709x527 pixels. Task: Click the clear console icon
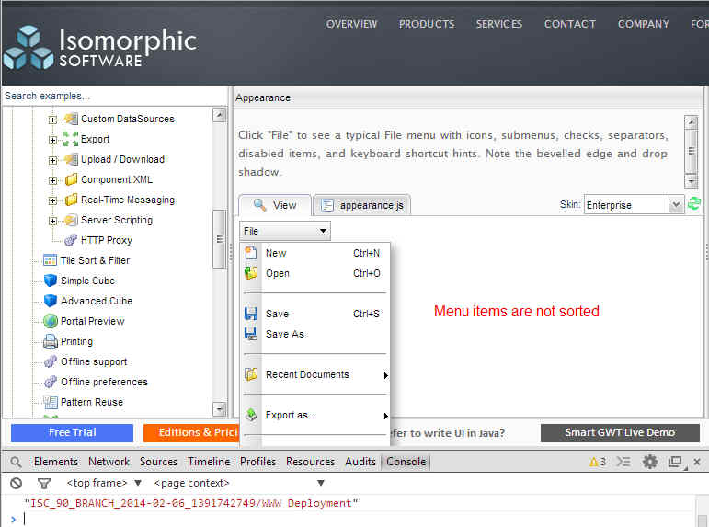[17, 483]
